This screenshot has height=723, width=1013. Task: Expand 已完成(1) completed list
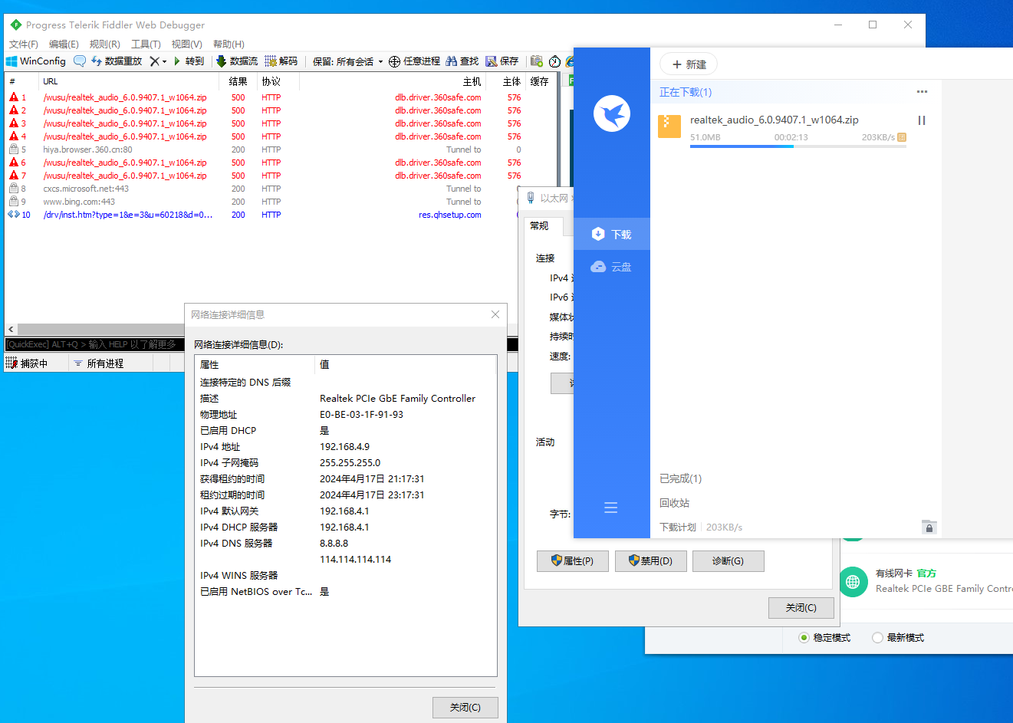(681, 478)
